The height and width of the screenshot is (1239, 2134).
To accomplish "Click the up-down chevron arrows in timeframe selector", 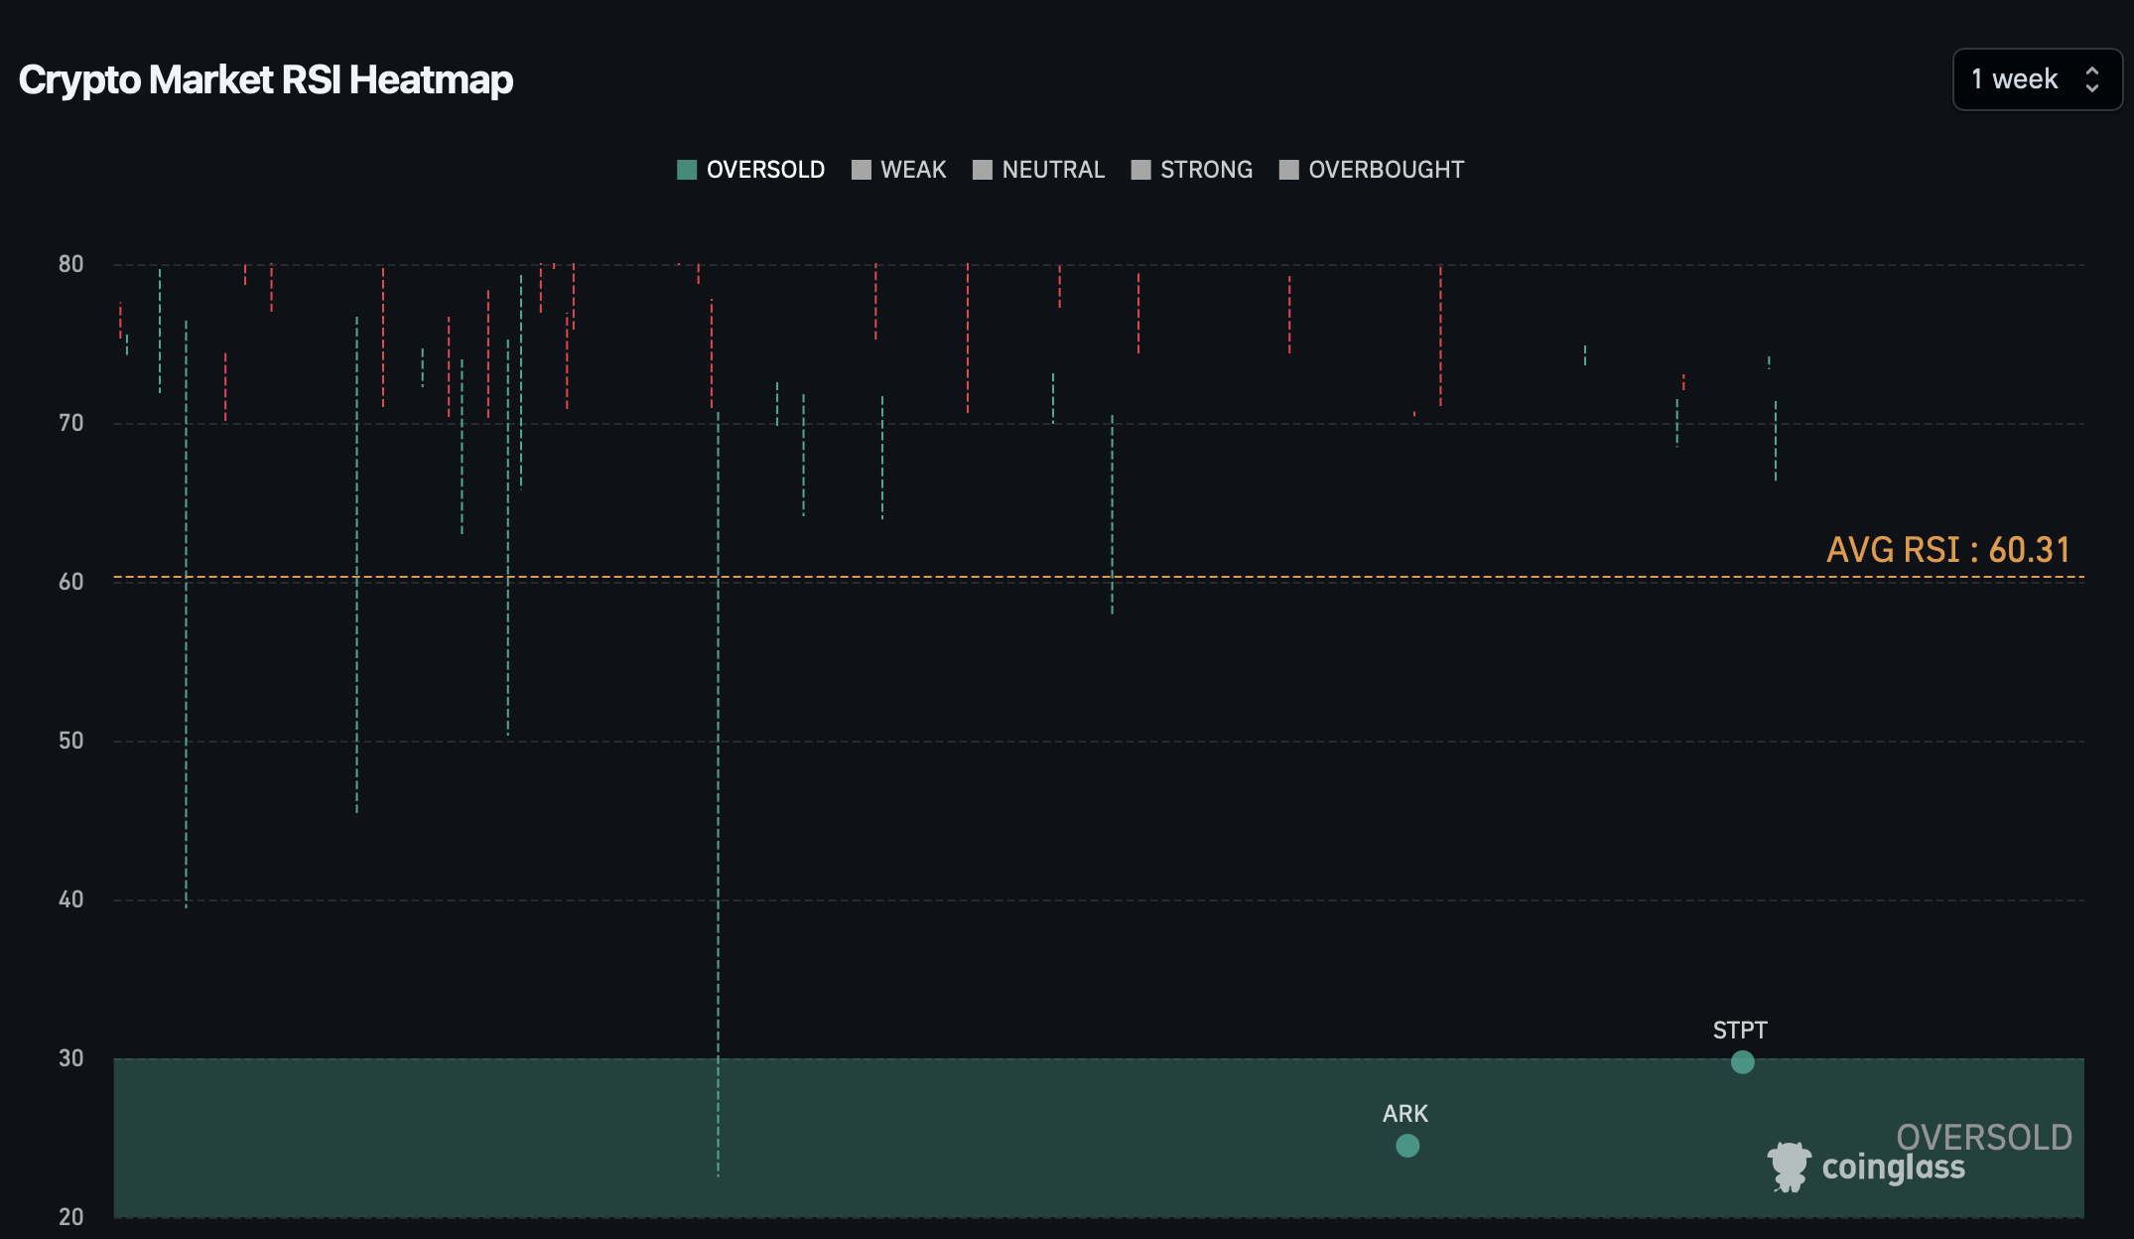I will point(2092,79).
